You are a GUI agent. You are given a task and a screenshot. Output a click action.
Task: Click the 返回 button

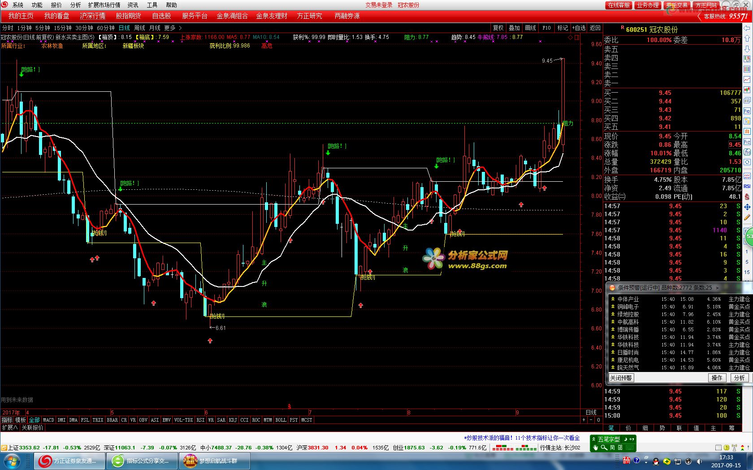click(595, 28)
